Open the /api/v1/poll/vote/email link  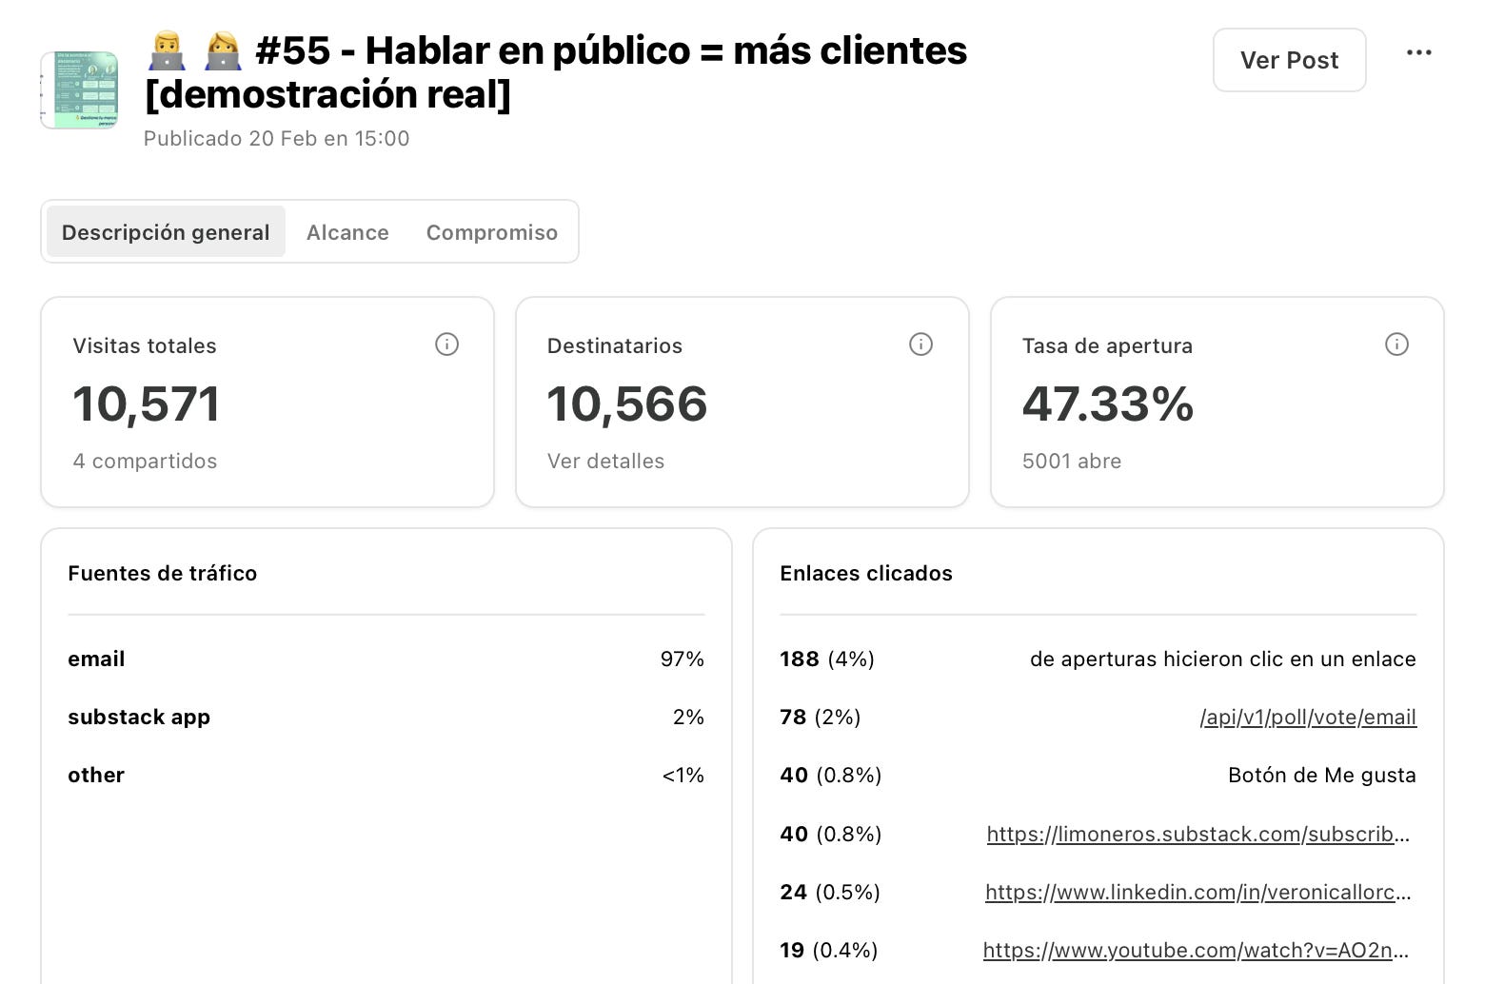pyautogui.click(x=1308, y=718)
